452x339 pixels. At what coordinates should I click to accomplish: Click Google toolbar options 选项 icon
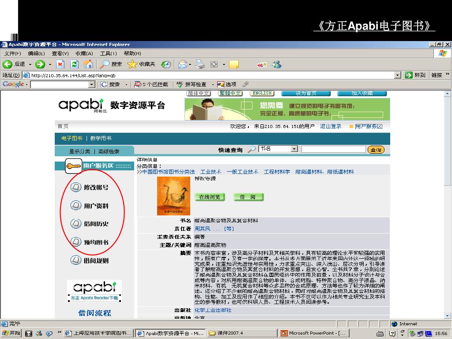pyautogui.click(x=221, y=84)
